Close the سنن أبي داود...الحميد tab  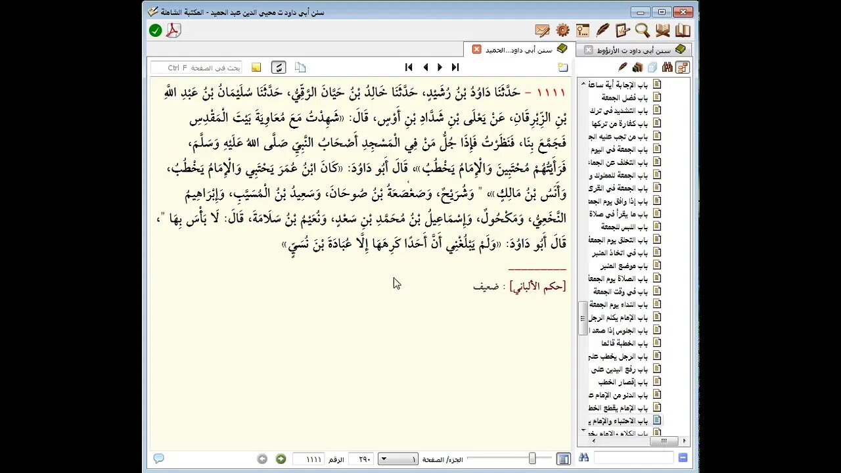click(x=476, y=49)
